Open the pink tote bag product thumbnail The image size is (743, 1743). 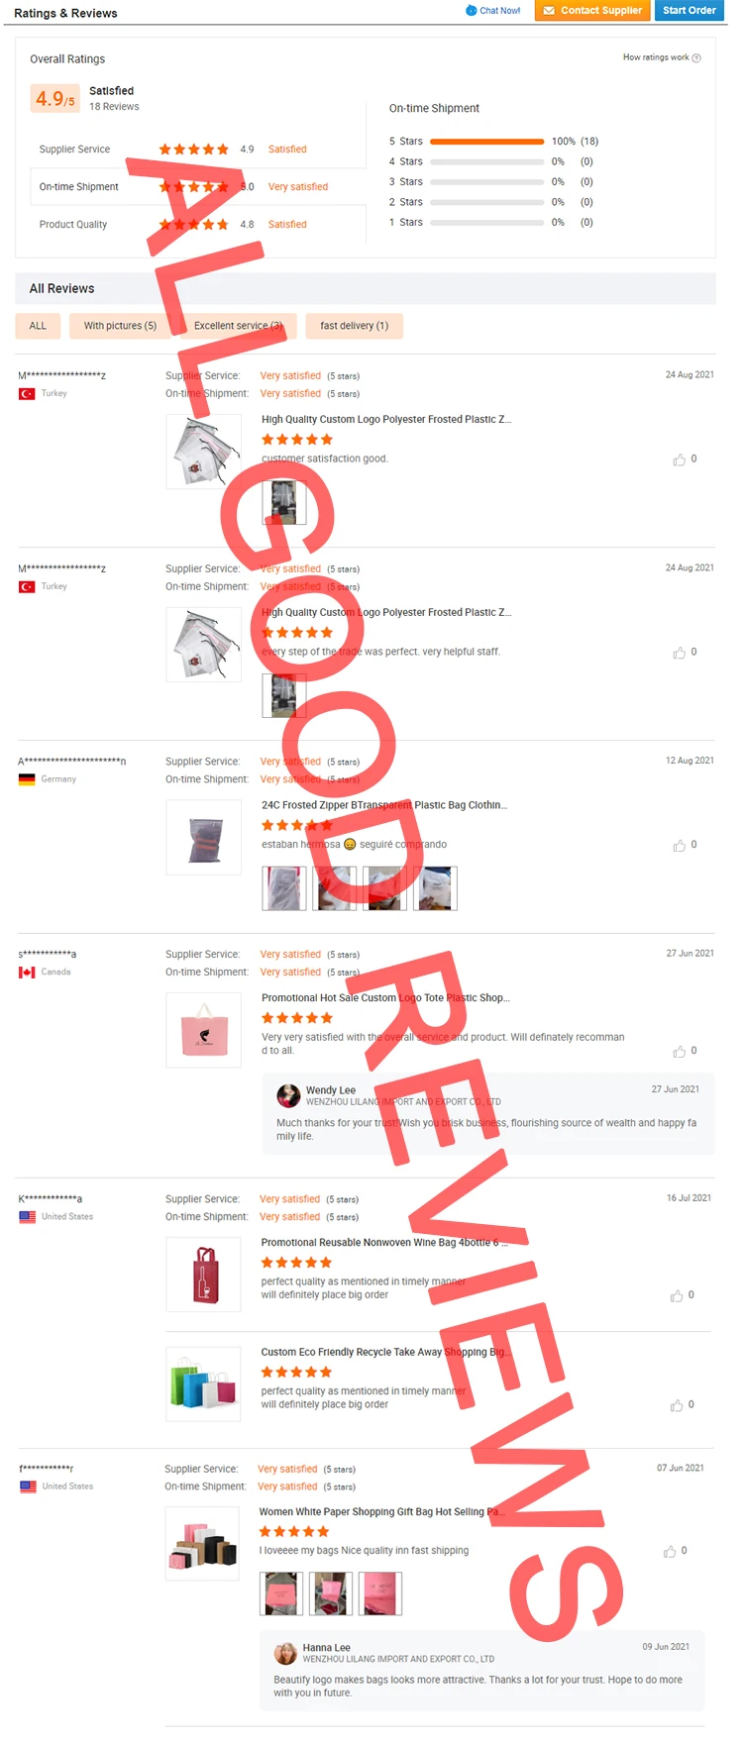[x=204, y=1030]
